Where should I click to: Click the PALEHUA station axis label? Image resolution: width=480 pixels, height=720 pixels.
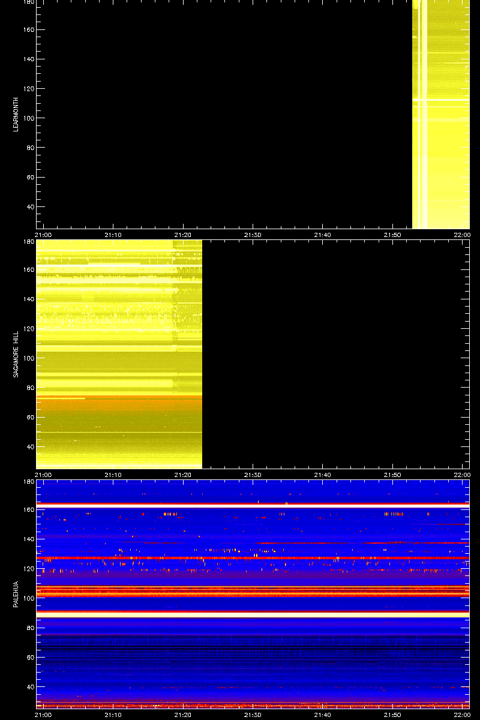17,594
